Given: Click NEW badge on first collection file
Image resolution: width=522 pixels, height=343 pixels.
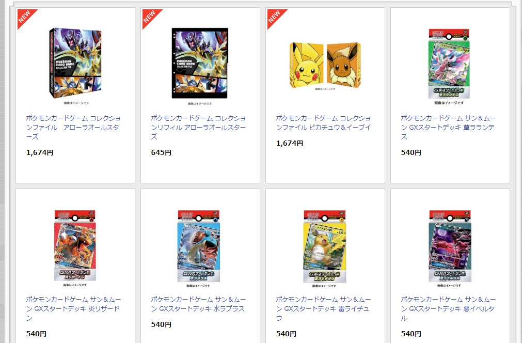Looking at the screenshot, I should [x=25, y=17].
